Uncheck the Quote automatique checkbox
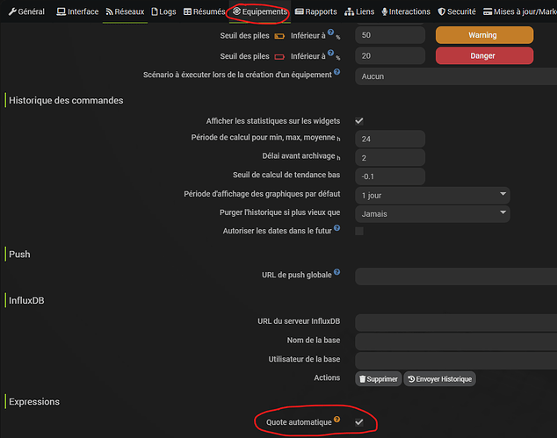Viewport: 557px width, 438px height. pyautogui.click(x=359, y=422)
